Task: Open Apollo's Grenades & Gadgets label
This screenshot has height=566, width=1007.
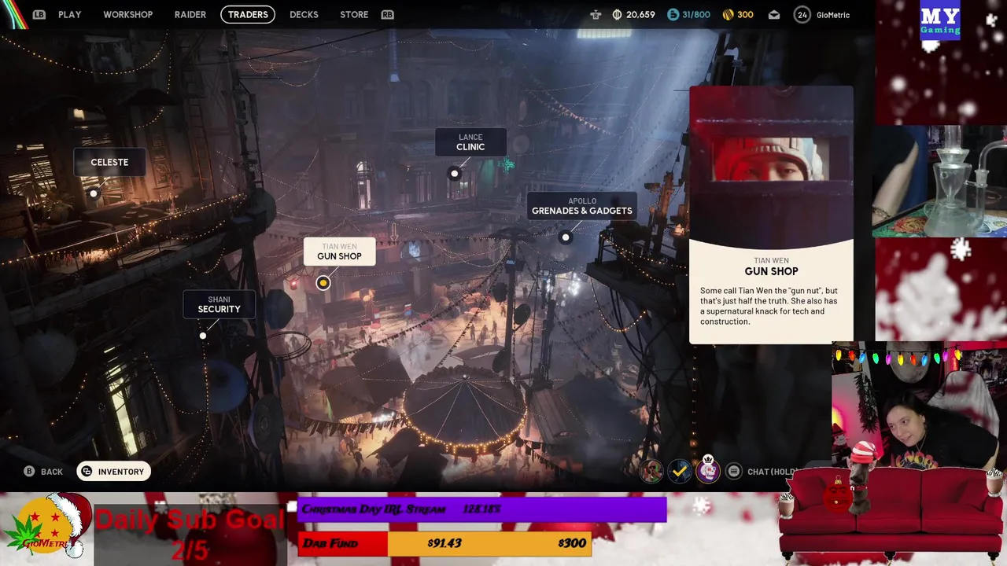Action: pyautogui.click(x=581, y=206)
